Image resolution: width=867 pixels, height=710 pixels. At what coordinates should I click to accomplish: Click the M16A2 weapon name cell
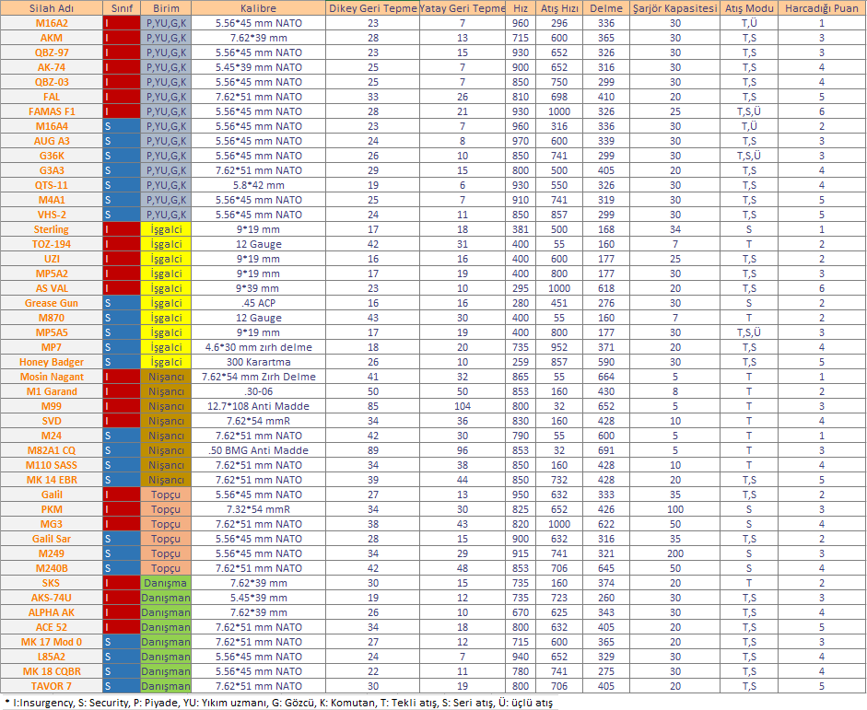[x=52, y=23]
